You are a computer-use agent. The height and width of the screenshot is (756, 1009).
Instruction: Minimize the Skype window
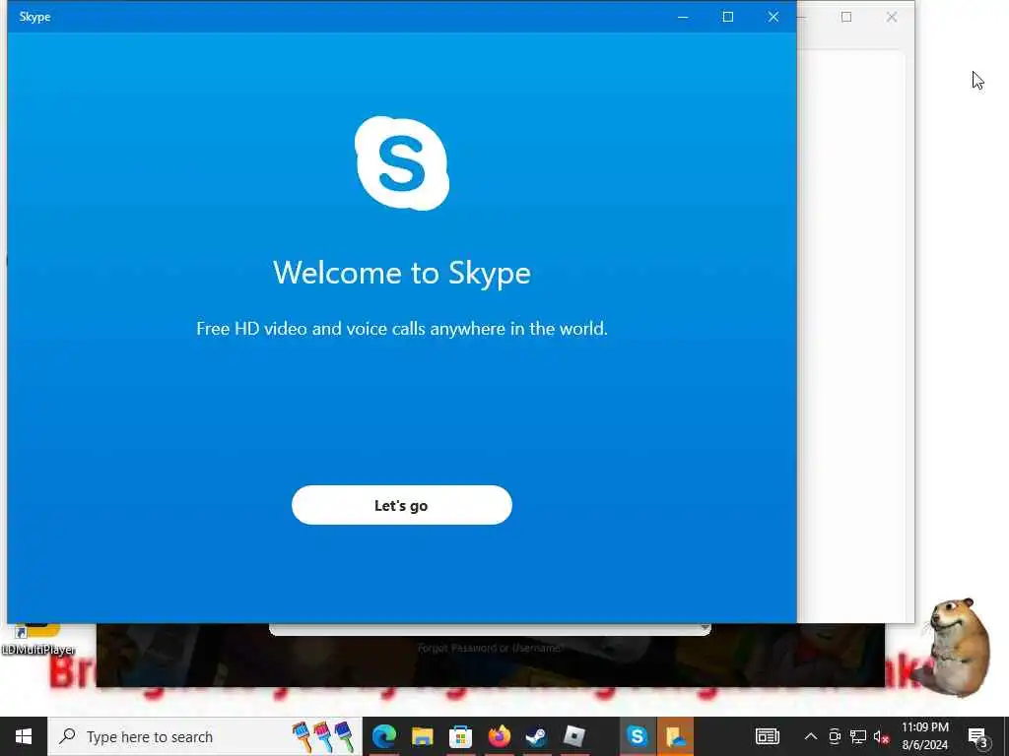tap(683, 17)
